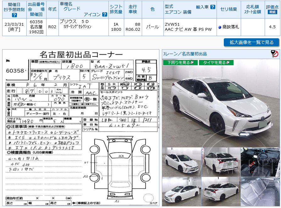Viewport: 281px width, 208px height.
Task: Click the external-link icon on タイヤを見る
Action: point(228,62)
